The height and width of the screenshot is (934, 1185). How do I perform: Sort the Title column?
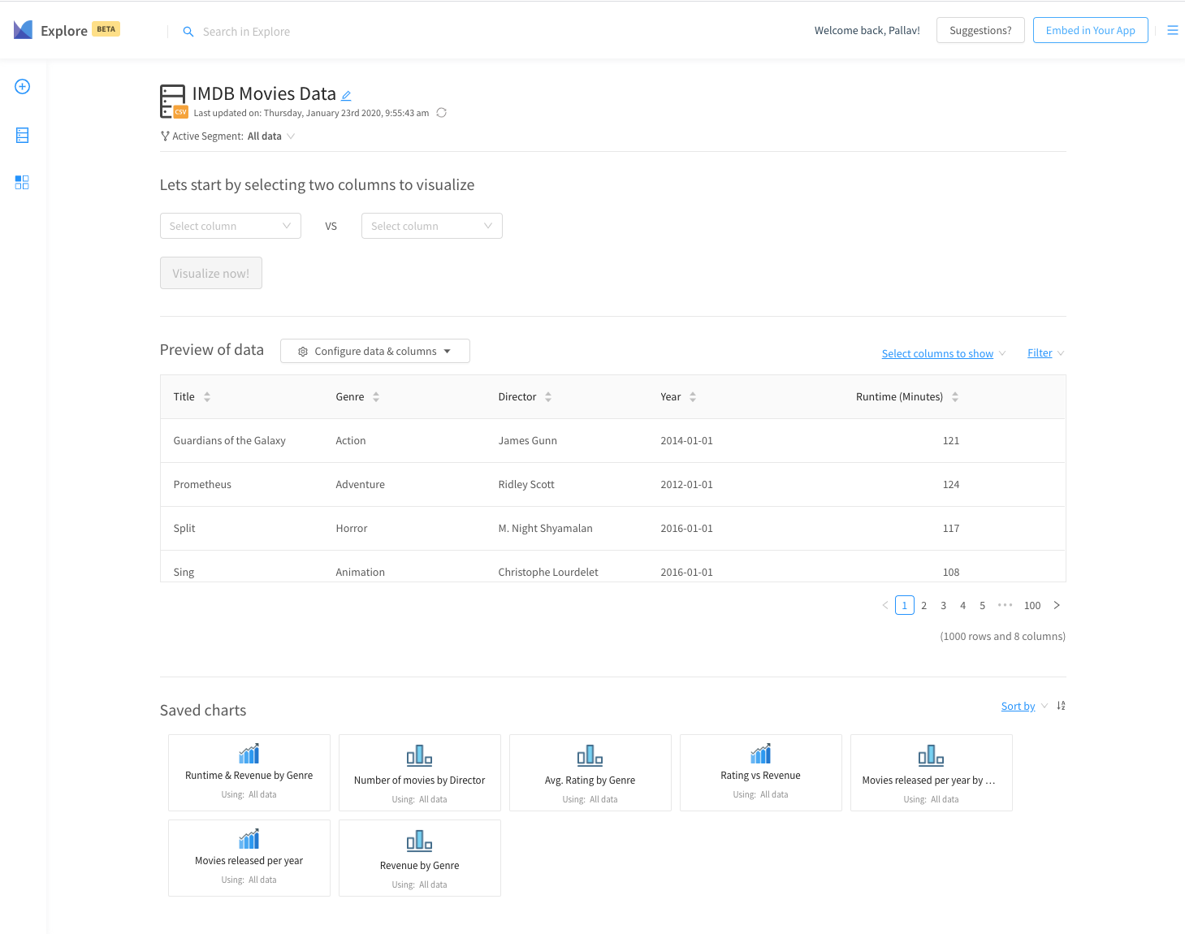(207, 397)
